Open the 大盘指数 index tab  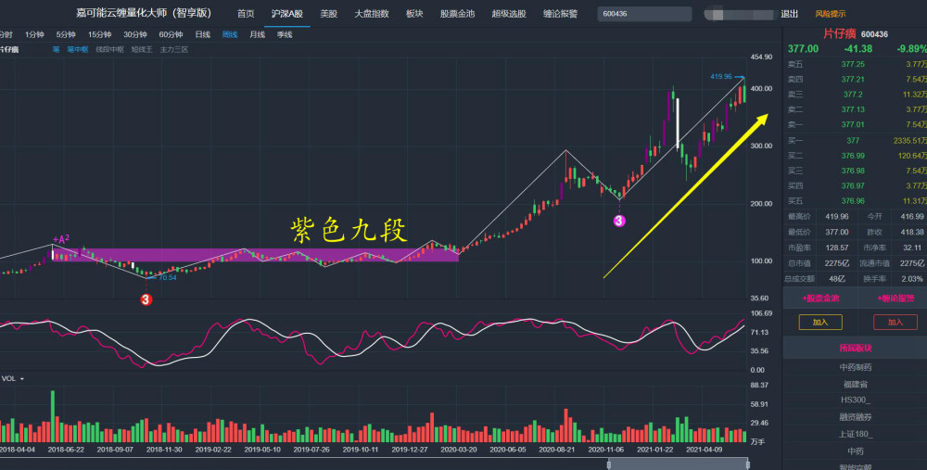click(x=372, y=14)
